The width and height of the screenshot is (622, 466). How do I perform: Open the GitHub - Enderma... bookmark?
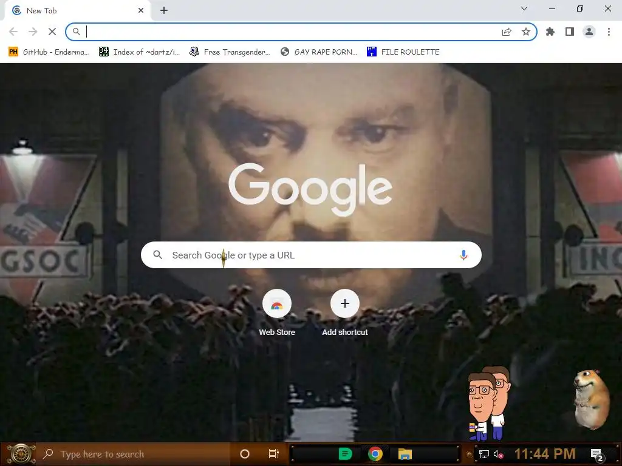(x=49, y=52)
